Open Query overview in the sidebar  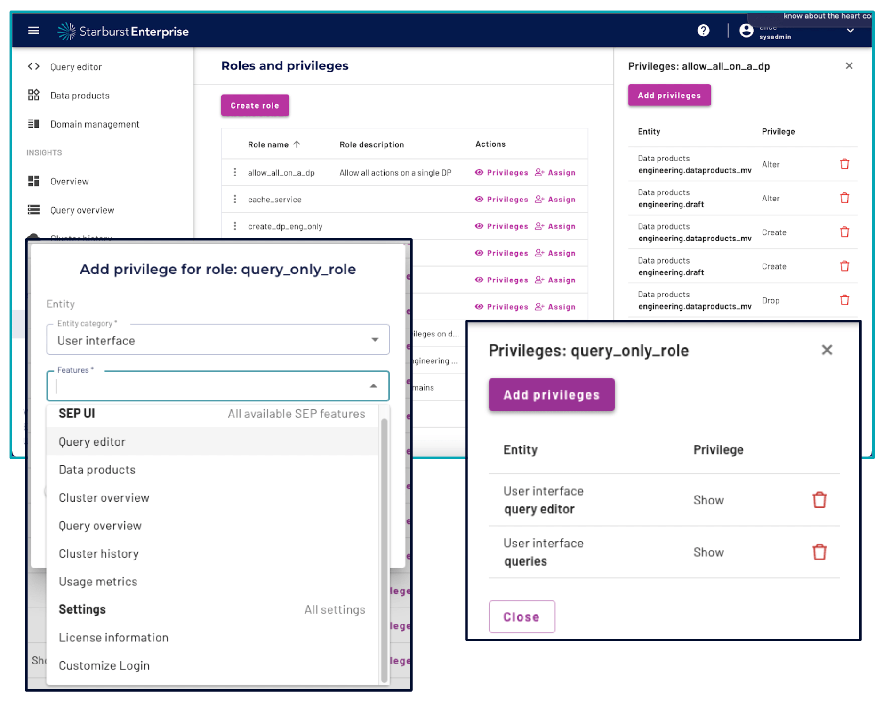[x=82, y=211]
